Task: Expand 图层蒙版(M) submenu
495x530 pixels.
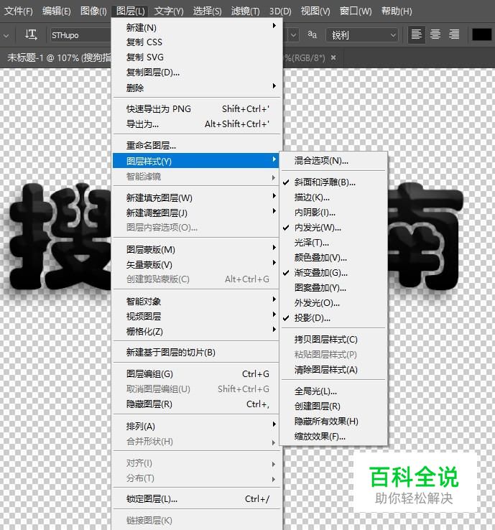Action: [x=196, y=250]
